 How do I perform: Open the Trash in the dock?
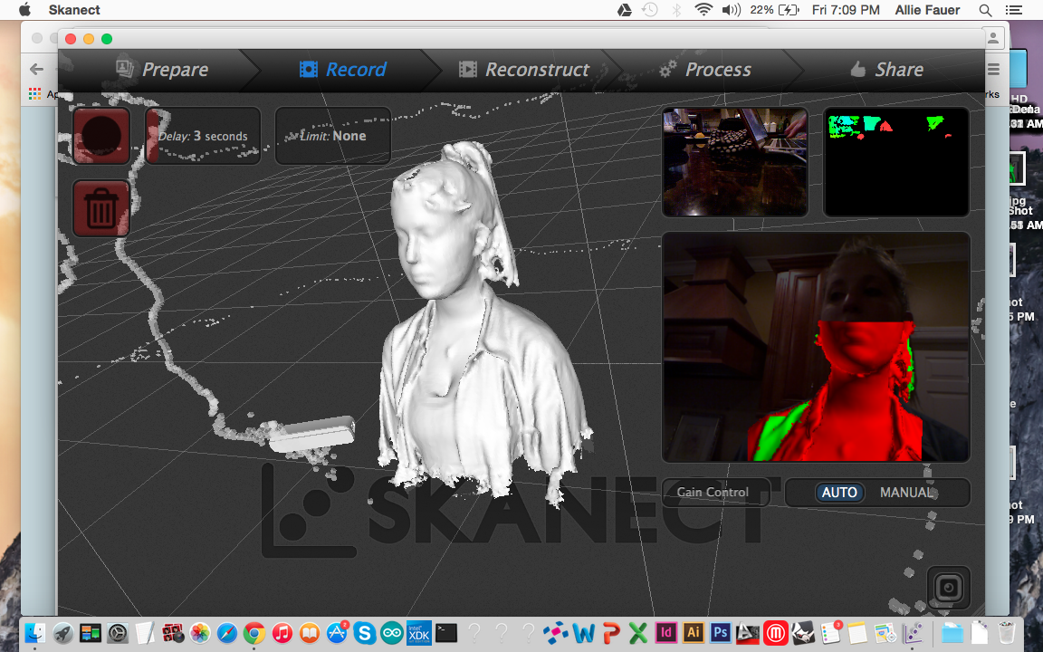tap(1007, 633)
